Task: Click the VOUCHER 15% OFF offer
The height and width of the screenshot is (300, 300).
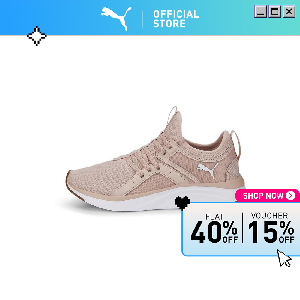Action: [271, 228]
